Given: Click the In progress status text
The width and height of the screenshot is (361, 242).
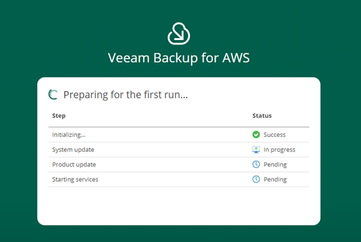Looking at the screenshot, I should (x=280, y=150).
